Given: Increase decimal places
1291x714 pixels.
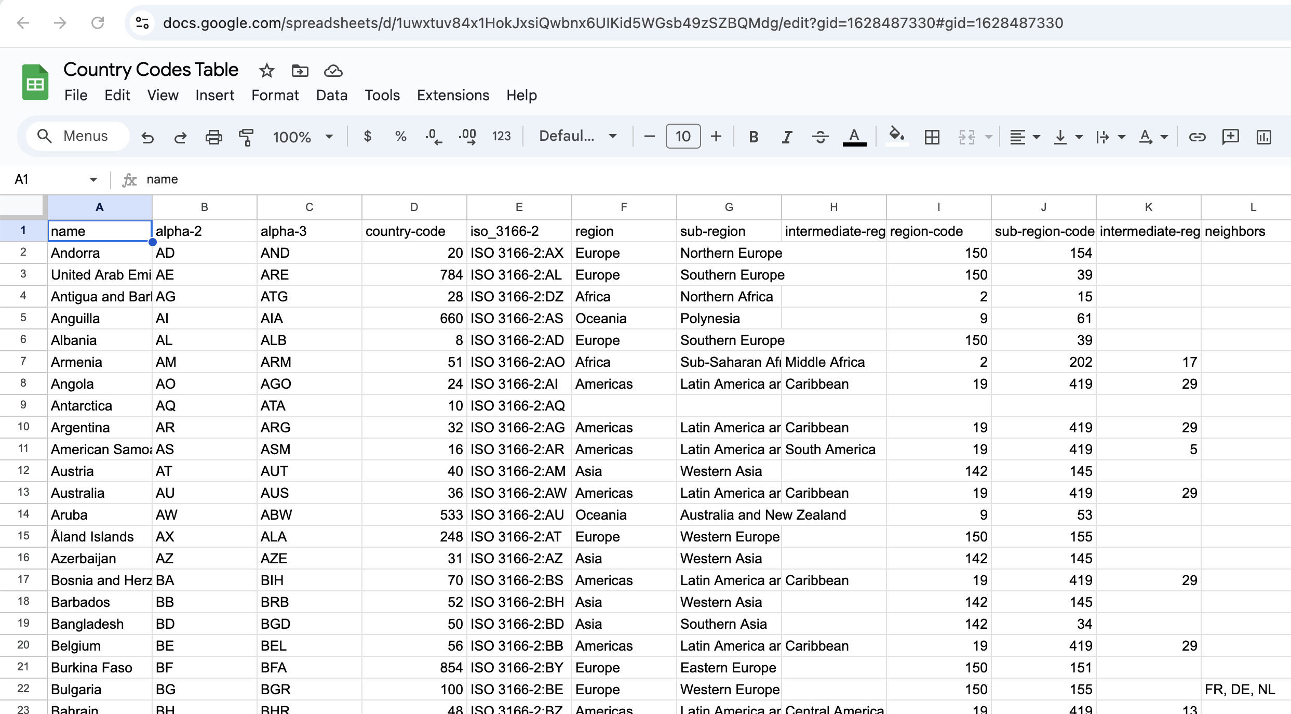Looking at the screenshot, I should point(466,136).
